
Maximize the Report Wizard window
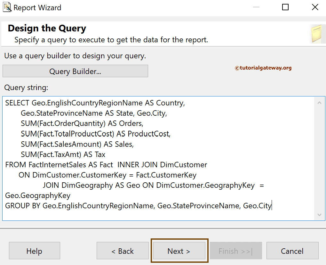click(285, 7)
